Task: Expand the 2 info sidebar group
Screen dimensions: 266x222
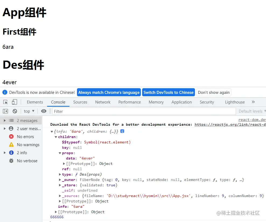Action: [x=5, y=153]
